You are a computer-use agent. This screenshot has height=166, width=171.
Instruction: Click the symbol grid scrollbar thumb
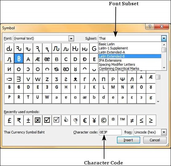158,77
